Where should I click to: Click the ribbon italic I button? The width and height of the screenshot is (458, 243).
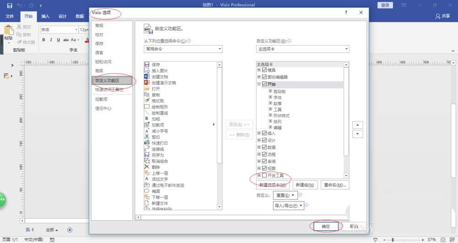51,40
